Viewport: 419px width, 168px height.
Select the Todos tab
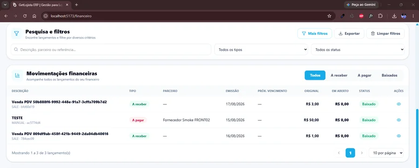[x=315, y=75]
